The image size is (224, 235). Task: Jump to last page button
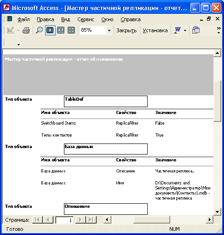point(91,220)
